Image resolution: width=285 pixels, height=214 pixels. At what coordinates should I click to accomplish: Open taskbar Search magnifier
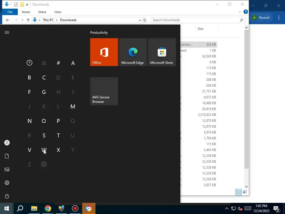click(20, 208)
